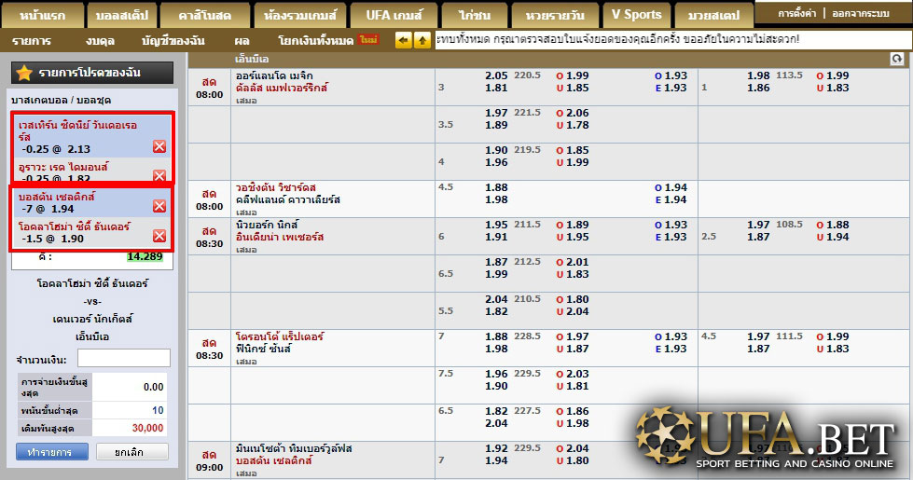Screen dimensions: 913x480
Task: Open the หน้าแรก tab
Action: (43, 15)
